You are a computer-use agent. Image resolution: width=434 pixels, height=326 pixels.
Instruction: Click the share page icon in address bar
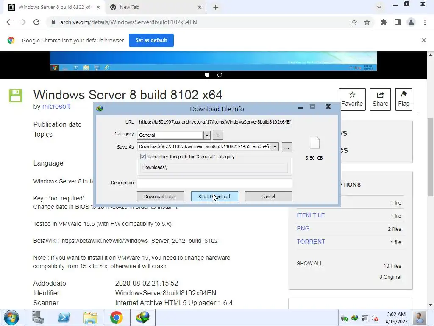click(x=353, y=22)
